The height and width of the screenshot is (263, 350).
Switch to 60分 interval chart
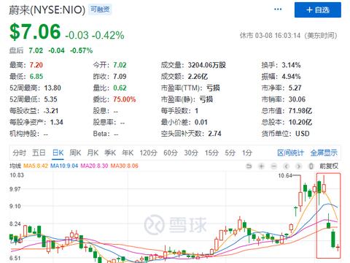(171, 153)
